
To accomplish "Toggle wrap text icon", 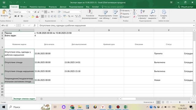I will [x=59, y=12].
